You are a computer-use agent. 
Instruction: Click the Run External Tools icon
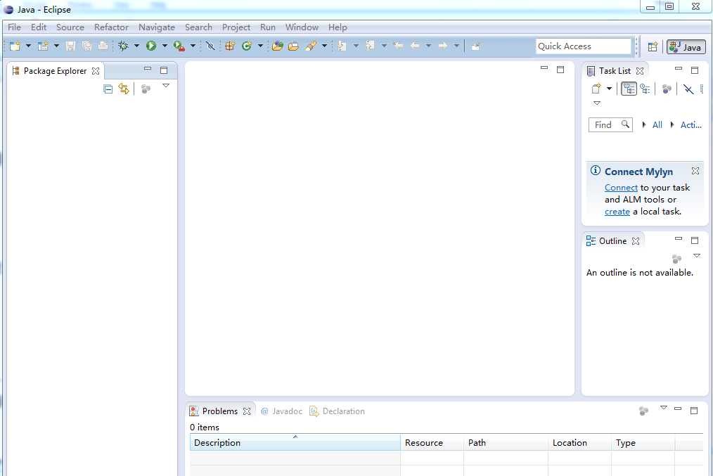point(179,46)
